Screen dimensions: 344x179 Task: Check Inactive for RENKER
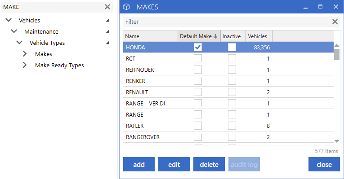tap(232, 81)
